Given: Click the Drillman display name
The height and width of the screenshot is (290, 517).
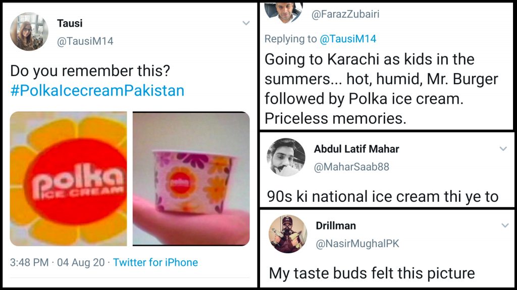Looking at the screenshot, I should (x=337, y=226).
